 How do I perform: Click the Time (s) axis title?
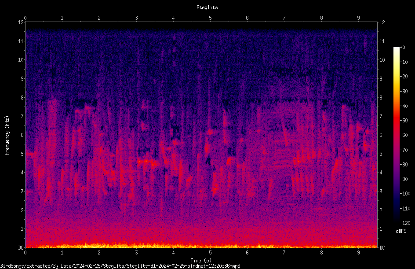201,261
